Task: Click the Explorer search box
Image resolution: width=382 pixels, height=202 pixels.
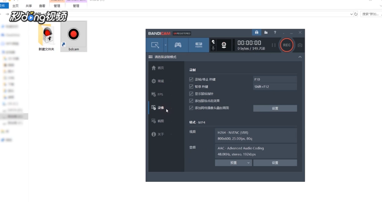Action: click(x=371, y=14)
